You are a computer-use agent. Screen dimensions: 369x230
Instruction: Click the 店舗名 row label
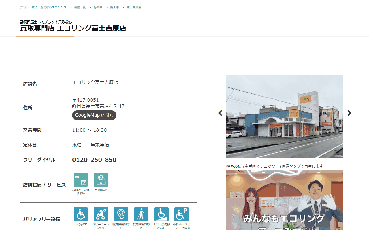click(x=30, y=84)
